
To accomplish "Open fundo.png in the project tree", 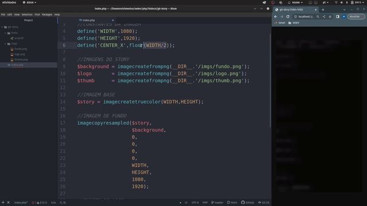I will (19, 49).
